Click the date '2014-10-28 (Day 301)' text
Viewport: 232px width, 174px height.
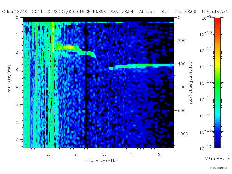[55, 12]
